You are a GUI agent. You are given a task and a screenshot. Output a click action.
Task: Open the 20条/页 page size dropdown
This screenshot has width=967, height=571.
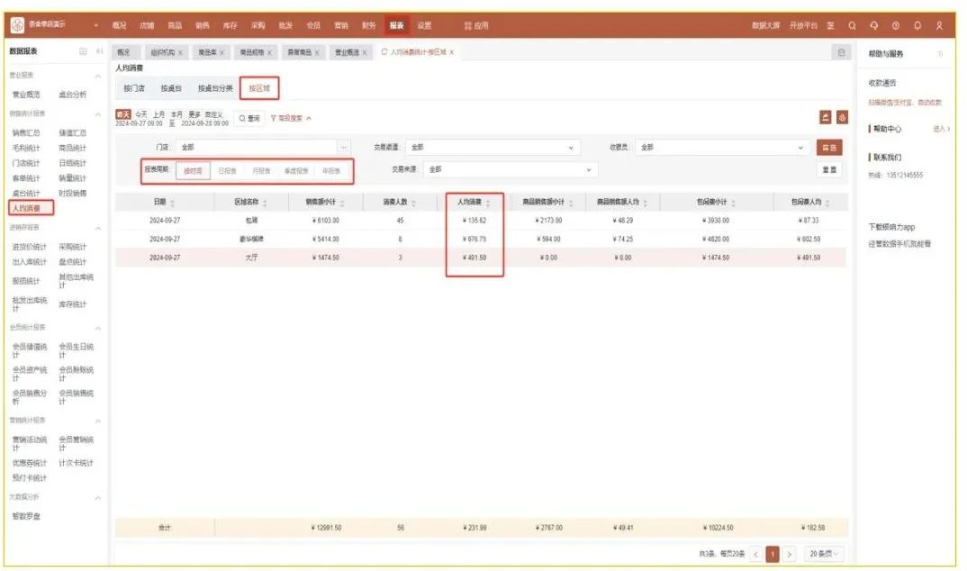pyautogui.click(x=825, y=553)
